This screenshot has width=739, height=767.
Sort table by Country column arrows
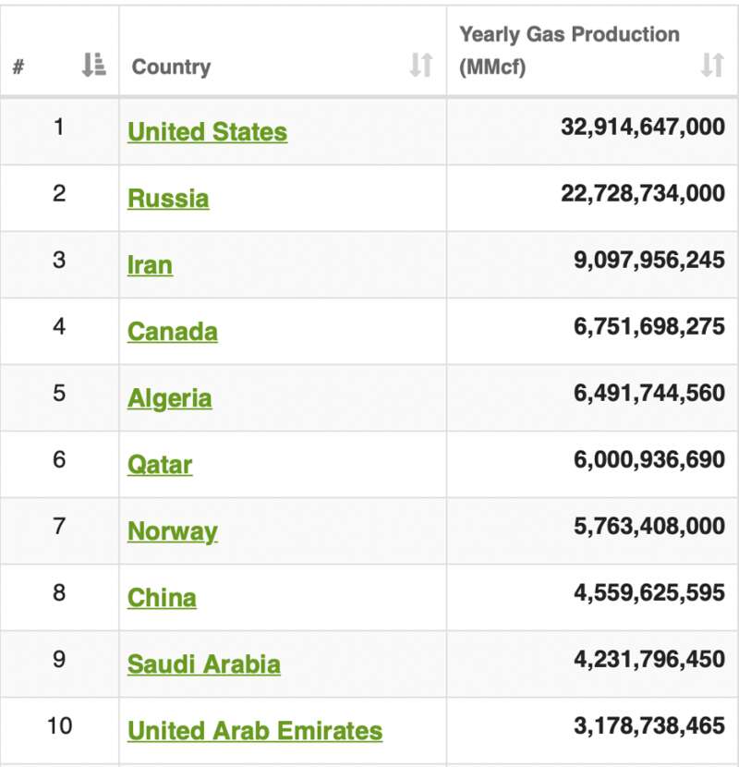(x=421, y=65)
